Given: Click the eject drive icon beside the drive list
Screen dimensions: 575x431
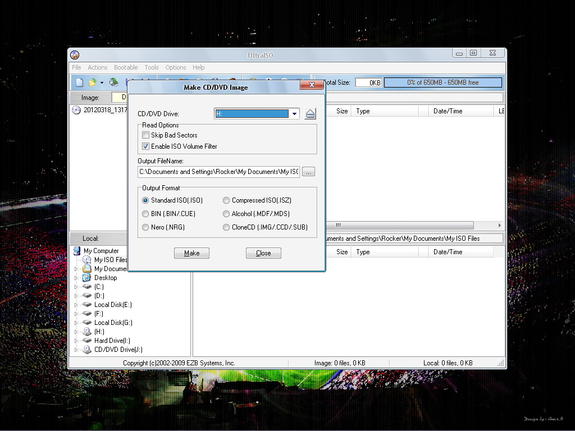Looking at the screenshot, I should (310, 113).
